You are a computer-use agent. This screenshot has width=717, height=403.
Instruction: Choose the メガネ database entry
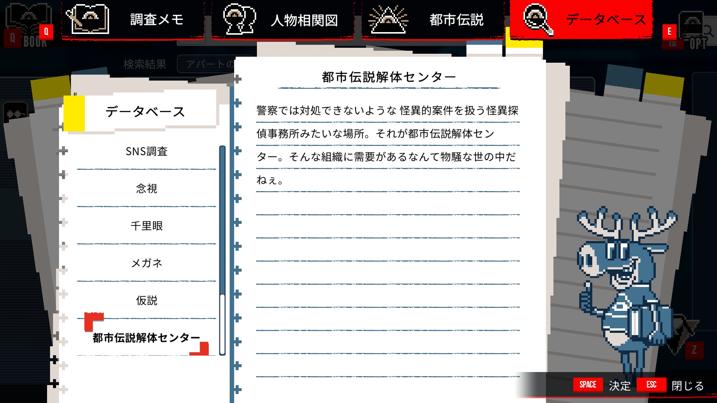pyautogui.click(x=146, y=263)
